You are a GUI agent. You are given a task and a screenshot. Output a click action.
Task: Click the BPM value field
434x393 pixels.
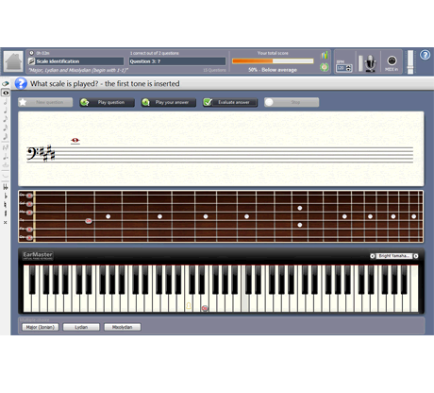point(341,68)
